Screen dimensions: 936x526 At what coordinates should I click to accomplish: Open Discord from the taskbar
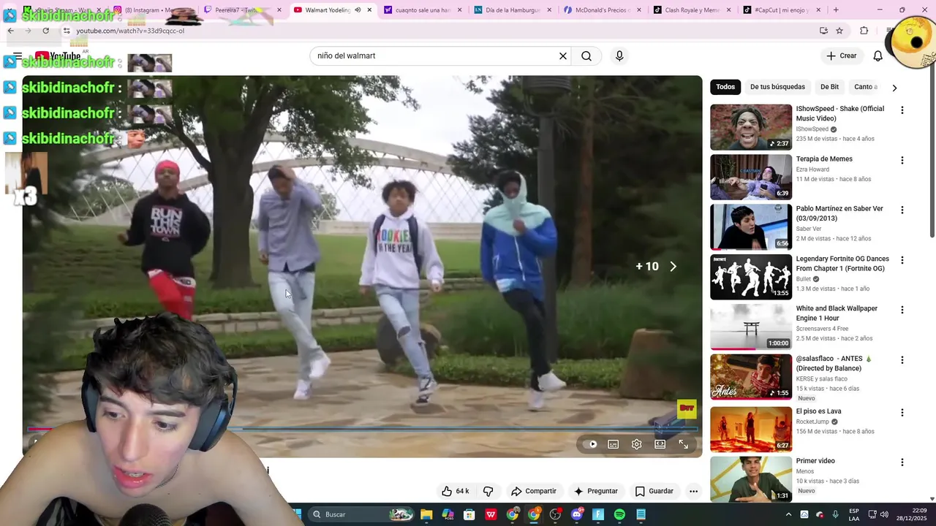[x=577, y=514]
